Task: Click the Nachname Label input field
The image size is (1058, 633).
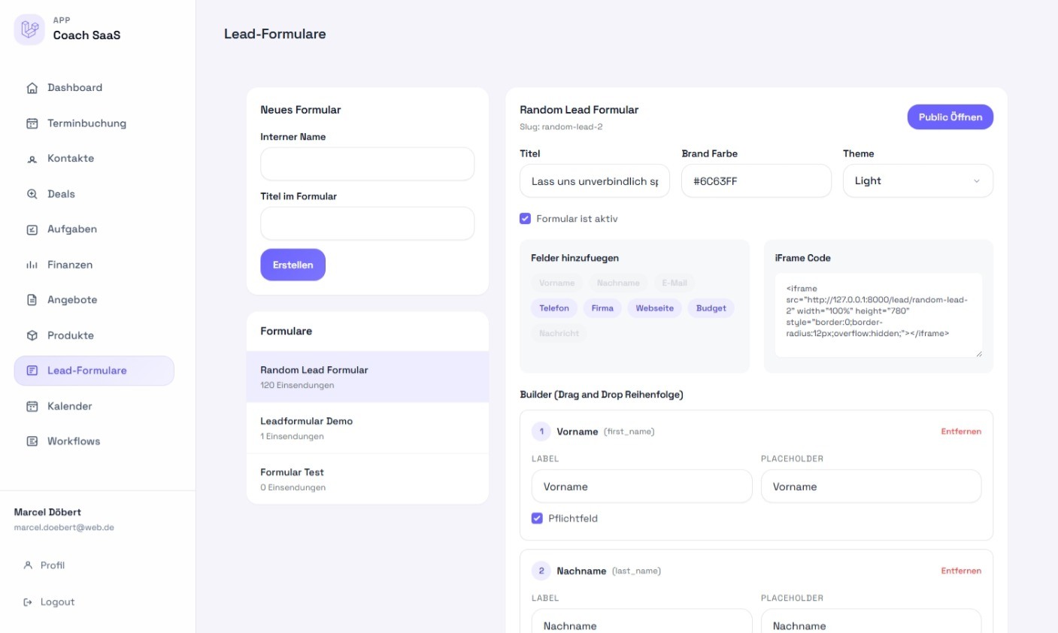Action: click(642, 622)
